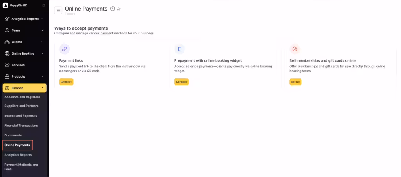Connect Payment links
The width and height of the screenshot is (401, 177).
click(x=66, y=82)
